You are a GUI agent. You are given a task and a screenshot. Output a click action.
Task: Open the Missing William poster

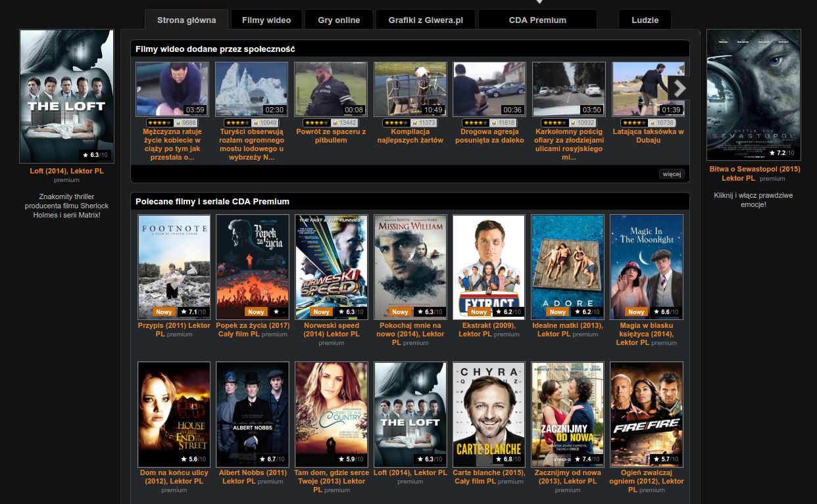(410, 267)
